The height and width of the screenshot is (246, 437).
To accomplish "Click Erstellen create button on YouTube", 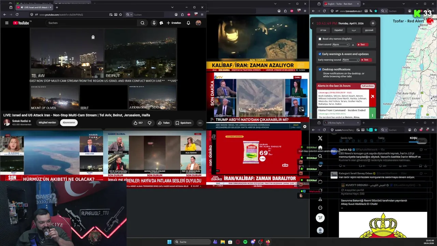I will (174, 23).
